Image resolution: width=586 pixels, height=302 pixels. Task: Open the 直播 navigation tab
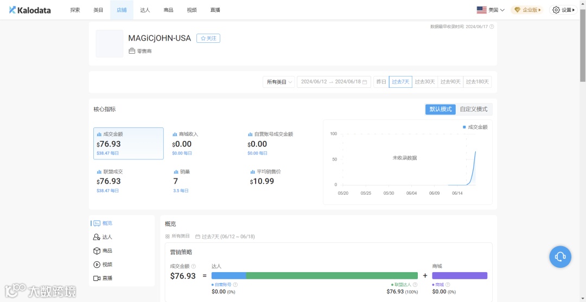click(215, 10)
